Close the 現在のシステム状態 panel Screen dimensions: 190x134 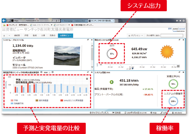pos(183,40)
